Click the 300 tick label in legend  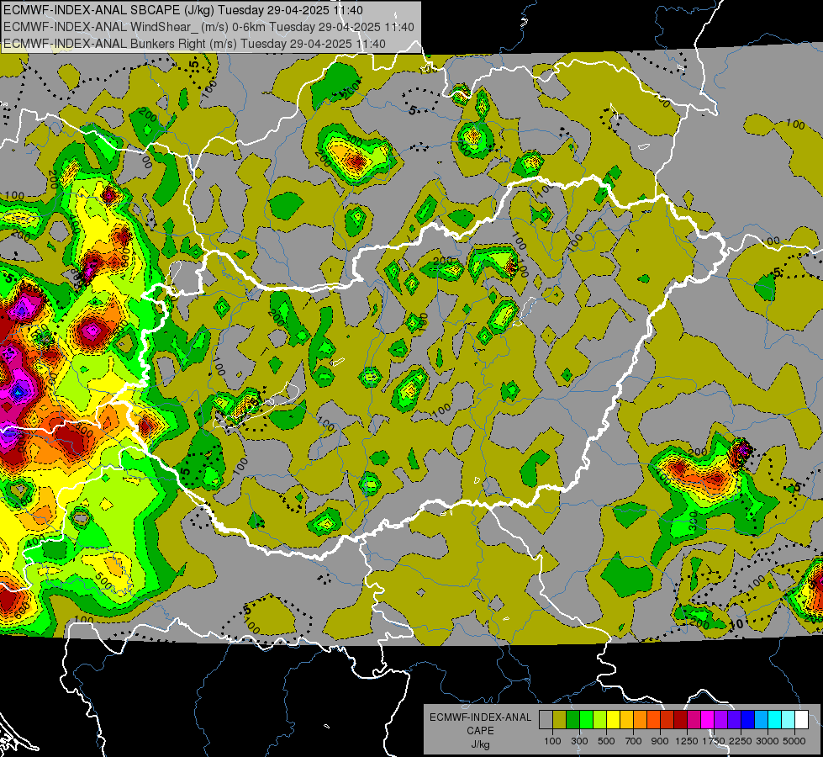coord(579,741)
